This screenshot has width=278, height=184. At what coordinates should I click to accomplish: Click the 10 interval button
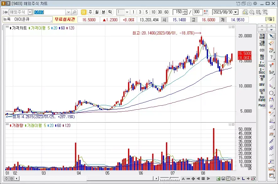click(153, 12)
